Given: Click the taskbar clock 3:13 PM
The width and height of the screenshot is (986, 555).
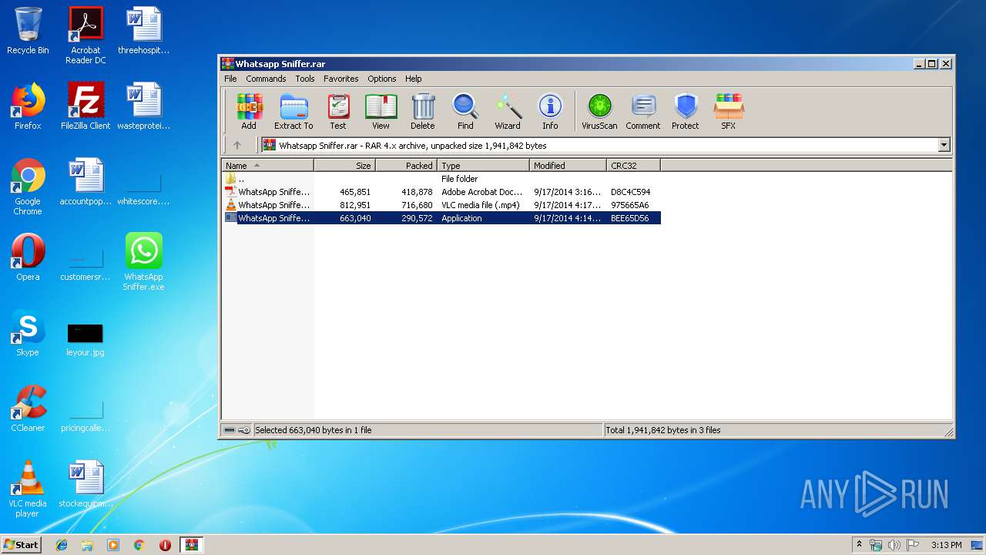Looking at the screenshot, I should [946, 545].
